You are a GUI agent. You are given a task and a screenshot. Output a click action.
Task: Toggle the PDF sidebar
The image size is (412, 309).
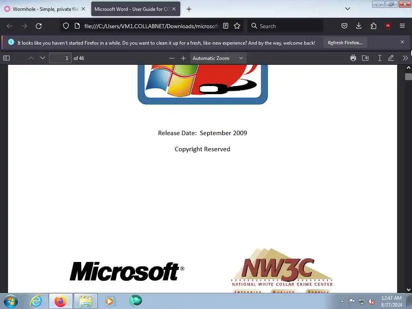[6, 58]
